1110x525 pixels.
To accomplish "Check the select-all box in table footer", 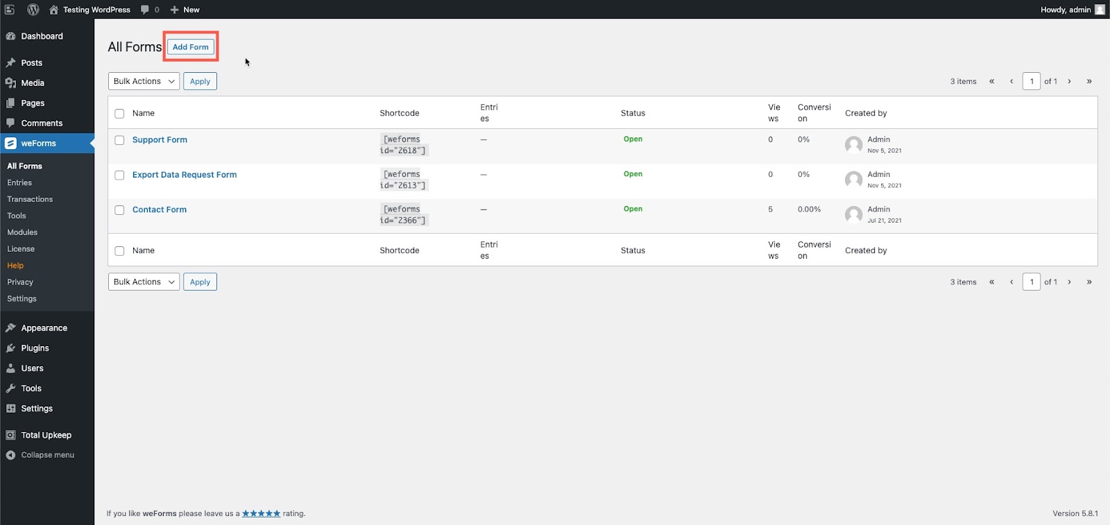I will pos(119,251).
